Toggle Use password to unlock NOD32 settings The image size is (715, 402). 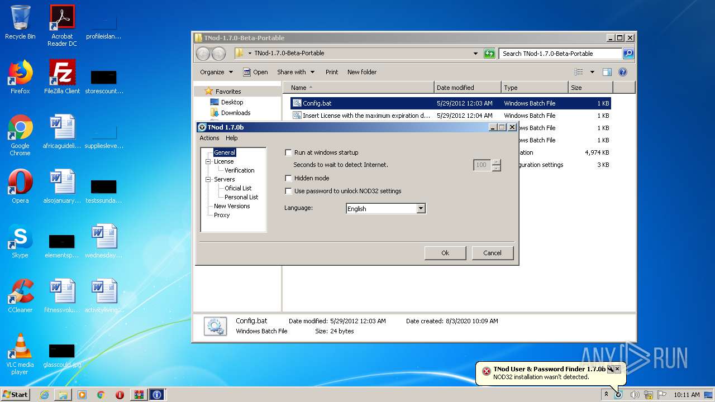(289, 191)
